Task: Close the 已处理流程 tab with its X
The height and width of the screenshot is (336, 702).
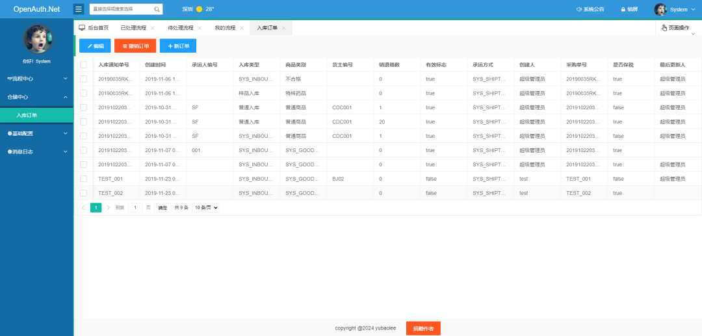Action: [153, 28]
